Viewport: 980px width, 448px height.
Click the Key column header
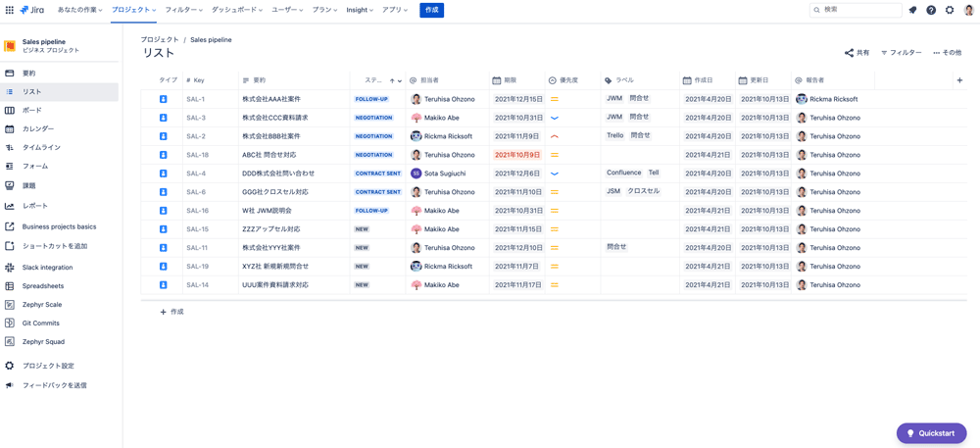(211, 80)
